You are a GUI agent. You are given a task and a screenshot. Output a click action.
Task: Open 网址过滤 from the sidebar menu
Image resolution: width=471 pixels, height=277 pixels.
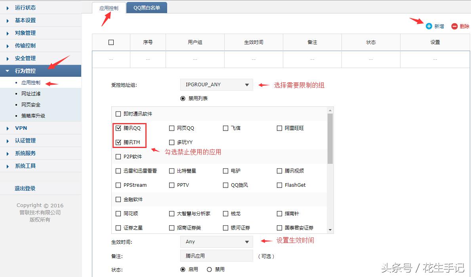click(31, 93)
